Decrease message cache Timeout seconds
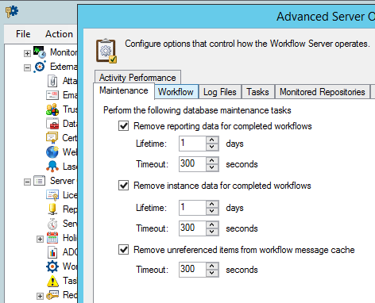The width and height of the screenshot is (375, 303). point(212,273)
